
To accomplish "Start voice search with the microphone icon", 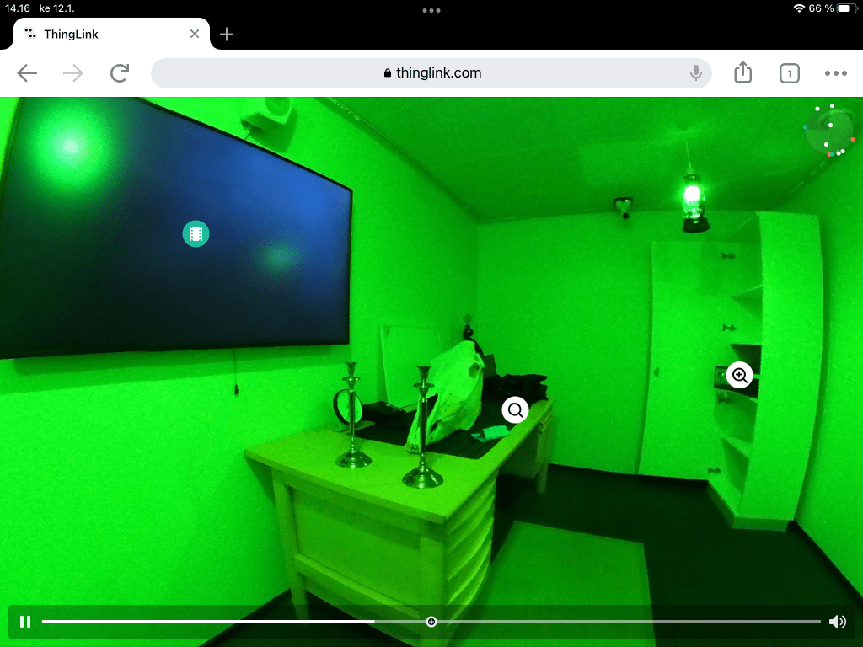I will tap(696, 73).
